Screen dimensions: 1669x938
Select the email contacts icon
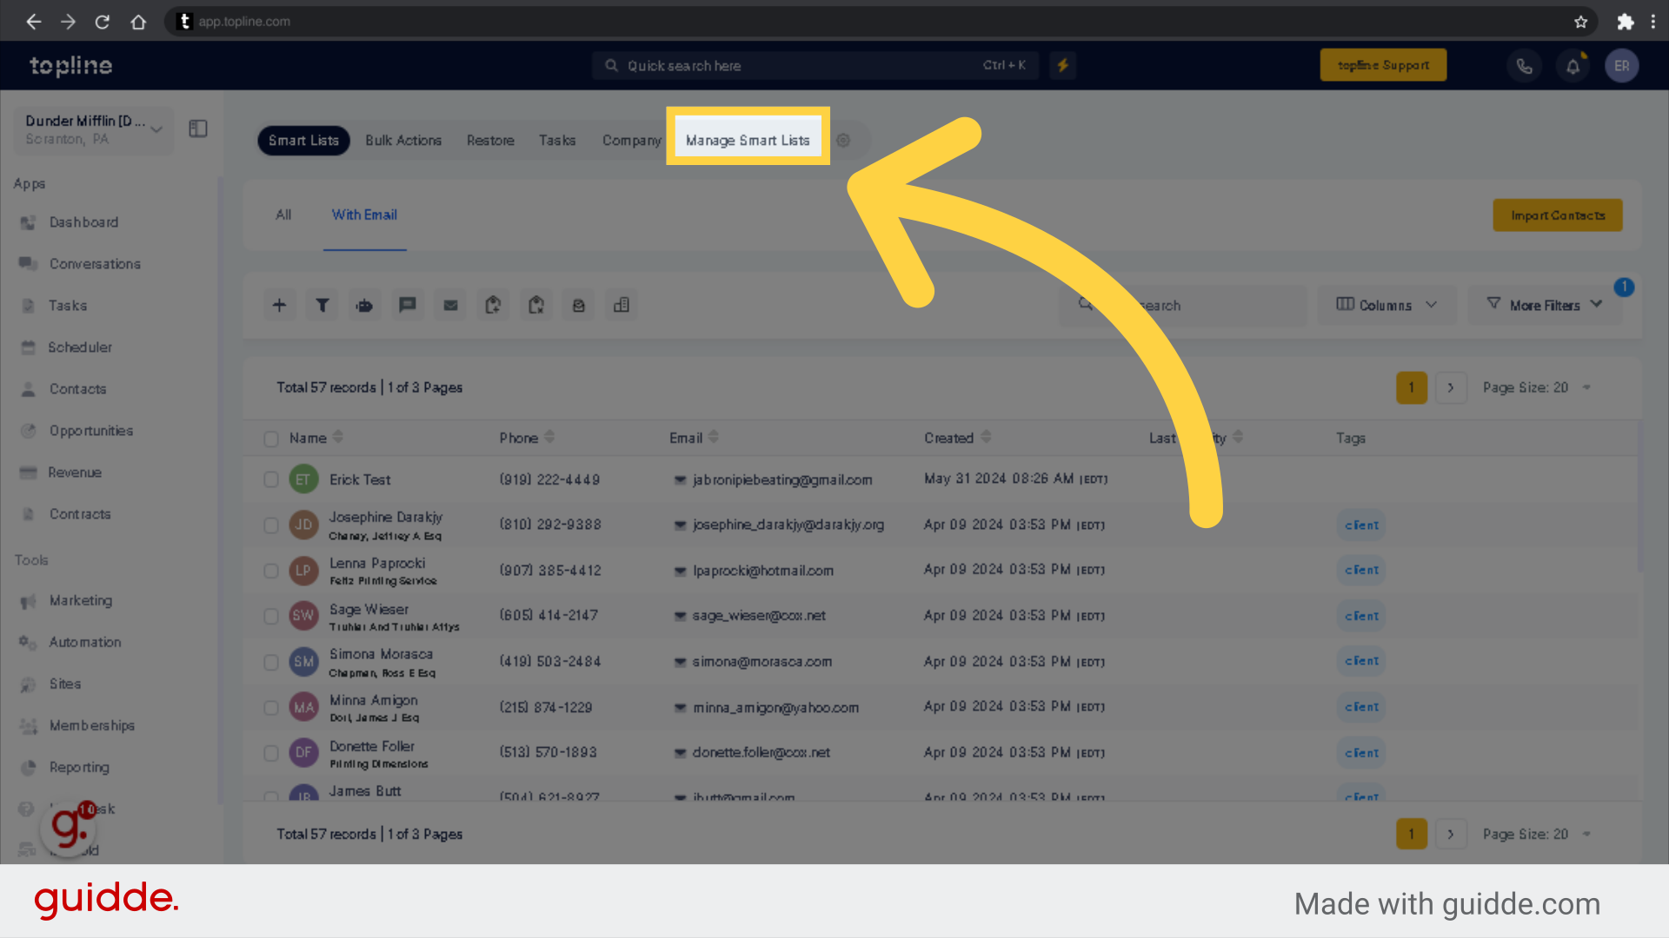click(450, 303)
